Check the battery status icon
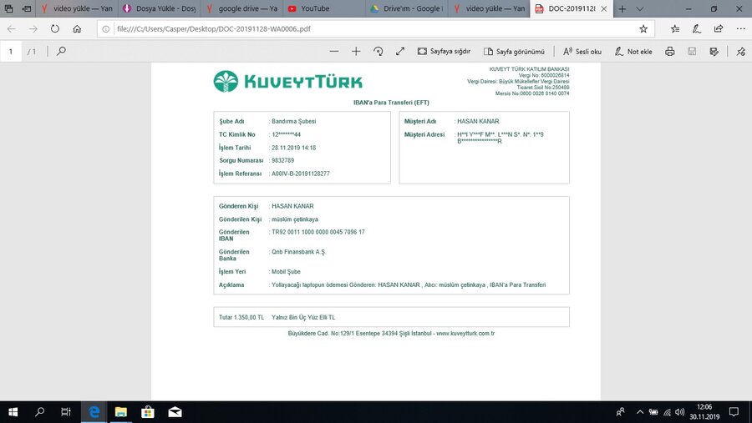The image size is (752, 423). coord(653,412)
